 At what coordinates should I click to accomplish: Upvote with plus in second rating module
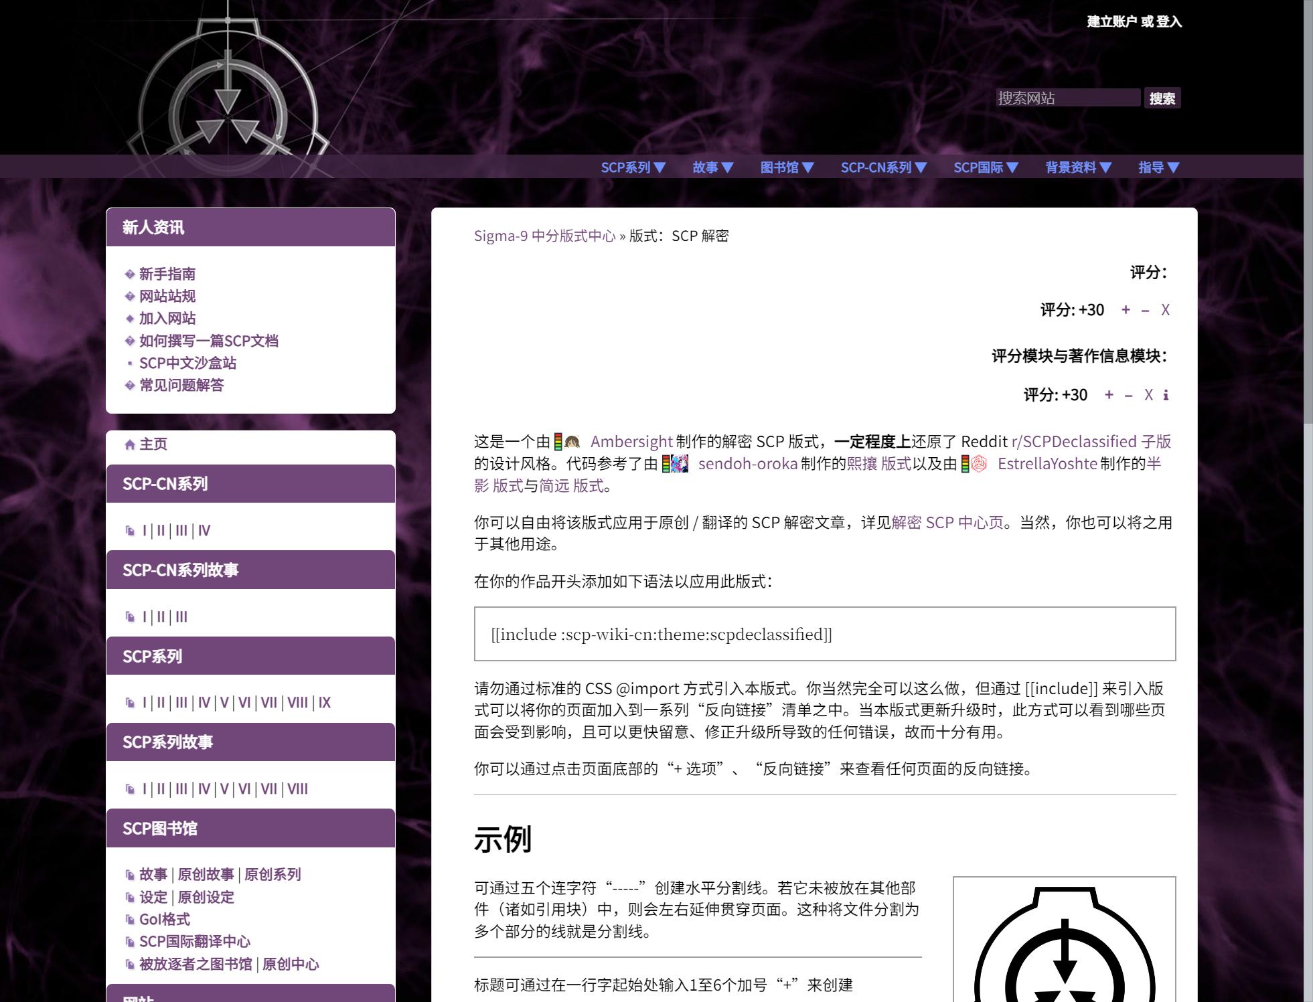tap(1109, 395)
